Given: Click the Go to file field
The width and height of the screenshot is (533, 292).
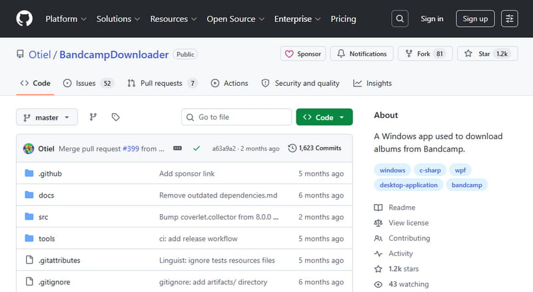Looking at the screenshot, I should (237, 117).
